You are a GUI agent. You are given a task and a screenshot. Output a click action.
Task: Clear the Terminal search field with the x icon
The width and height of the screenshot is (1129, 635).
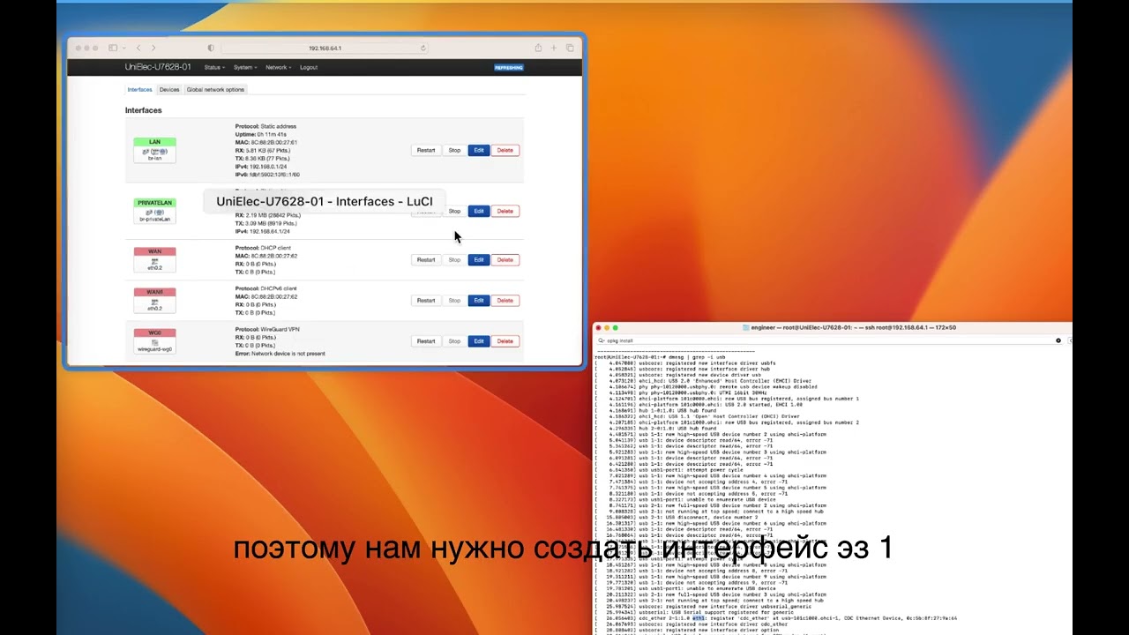click(x=1058, y=340)
